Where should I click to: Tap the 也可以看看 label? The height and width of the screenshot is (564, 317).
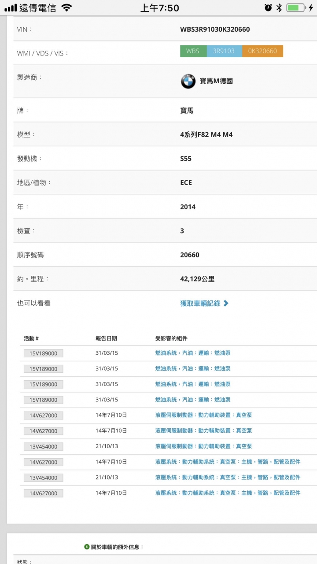click(33, 303)
